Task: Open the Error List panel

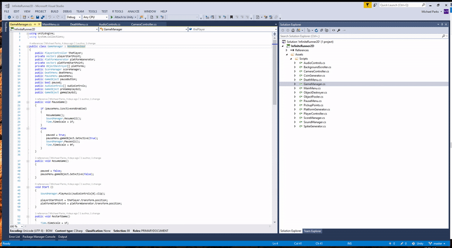Action: (14, 237)
